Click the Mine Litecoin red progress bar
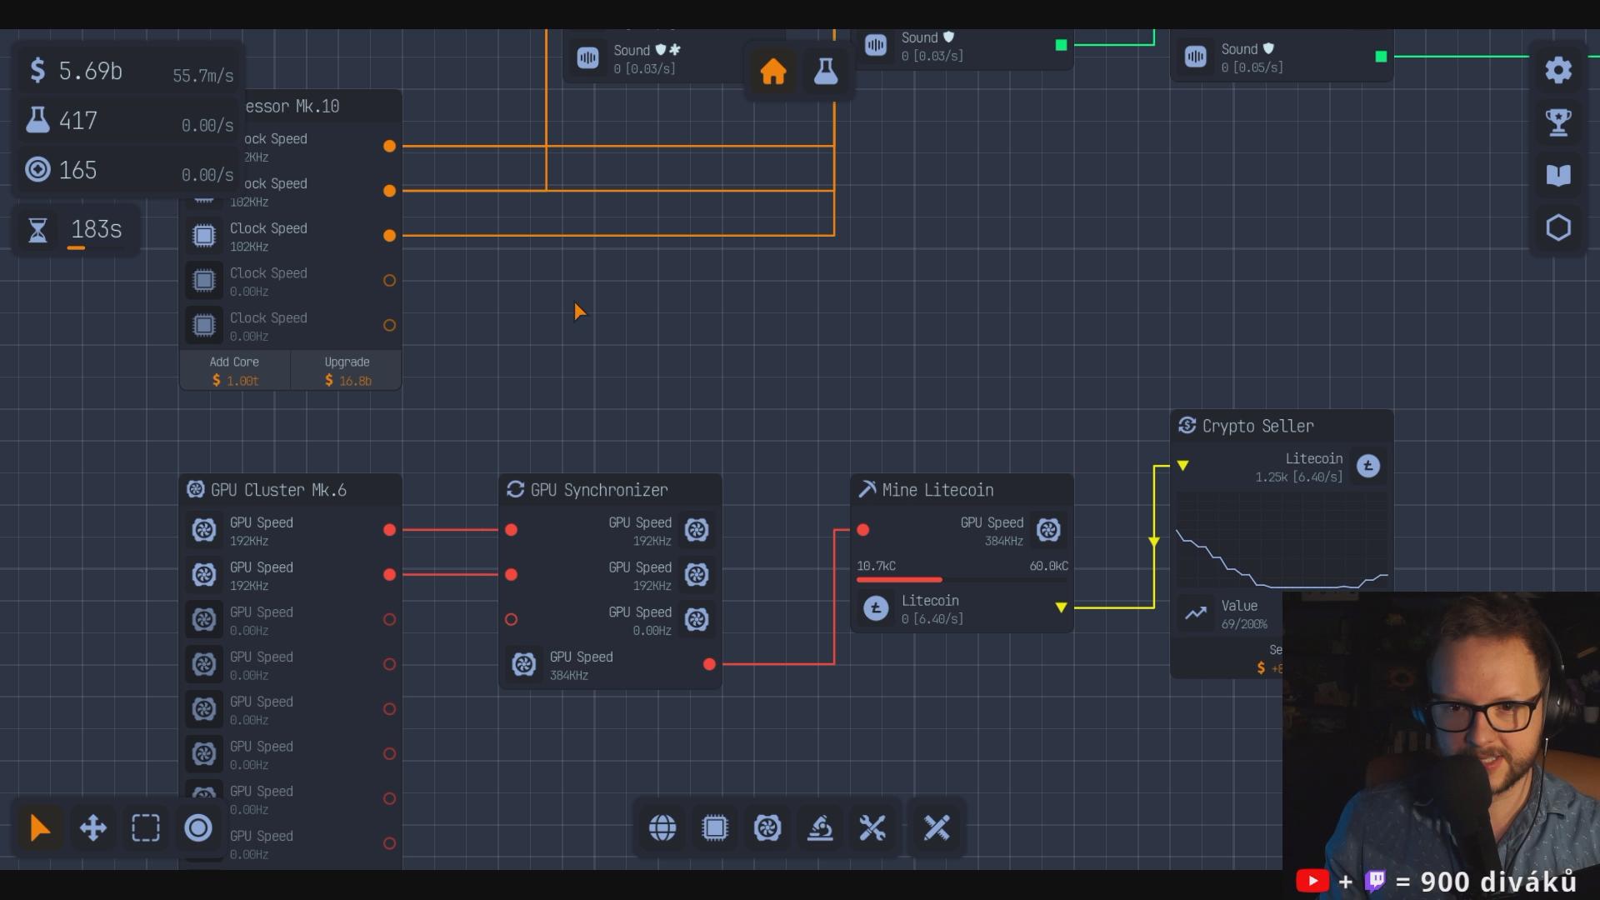The width and height of the screenshot is (1600, 900). pyautogui.click(x=899, y=579)
